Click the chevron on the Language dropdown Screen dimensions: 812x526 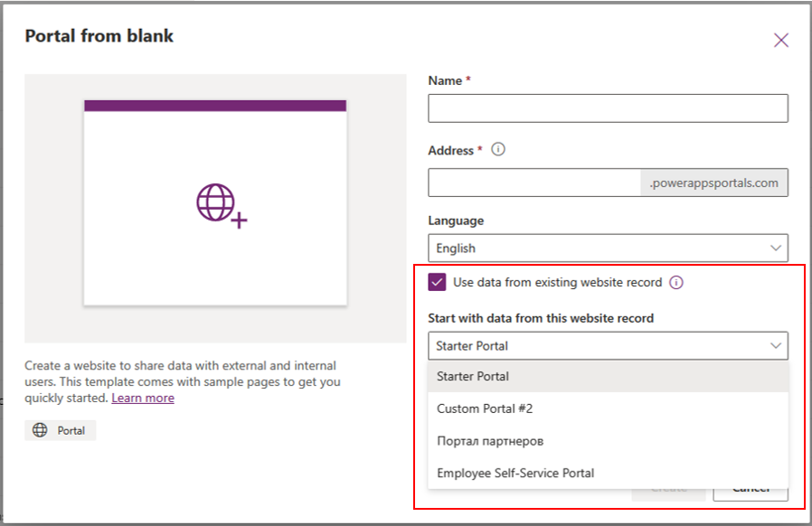coord(776,248)
